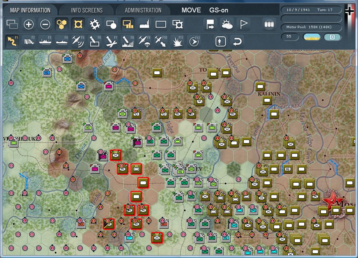Switch to F2 rail movement mode

click(x=29, y=41)
